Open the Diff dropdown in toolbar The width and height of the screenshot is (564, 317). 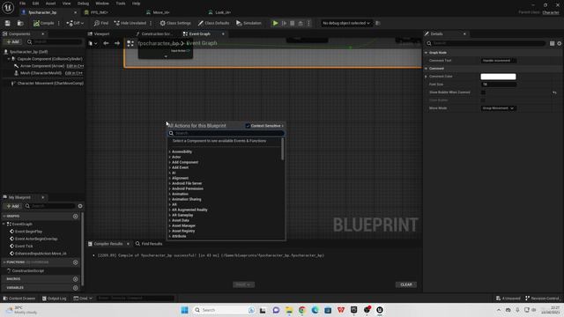[x=75, y=23]
